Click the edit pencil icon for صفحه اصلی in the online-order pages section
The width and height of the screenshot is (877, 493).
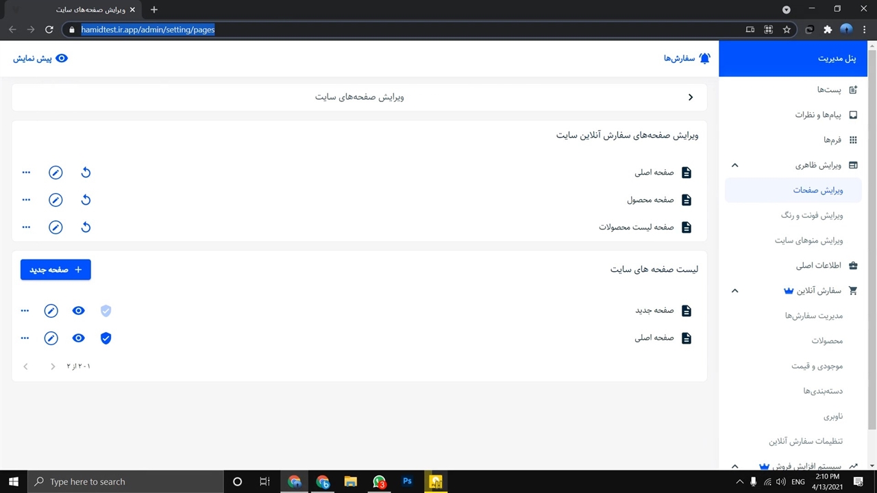click(x=55, y=173)
